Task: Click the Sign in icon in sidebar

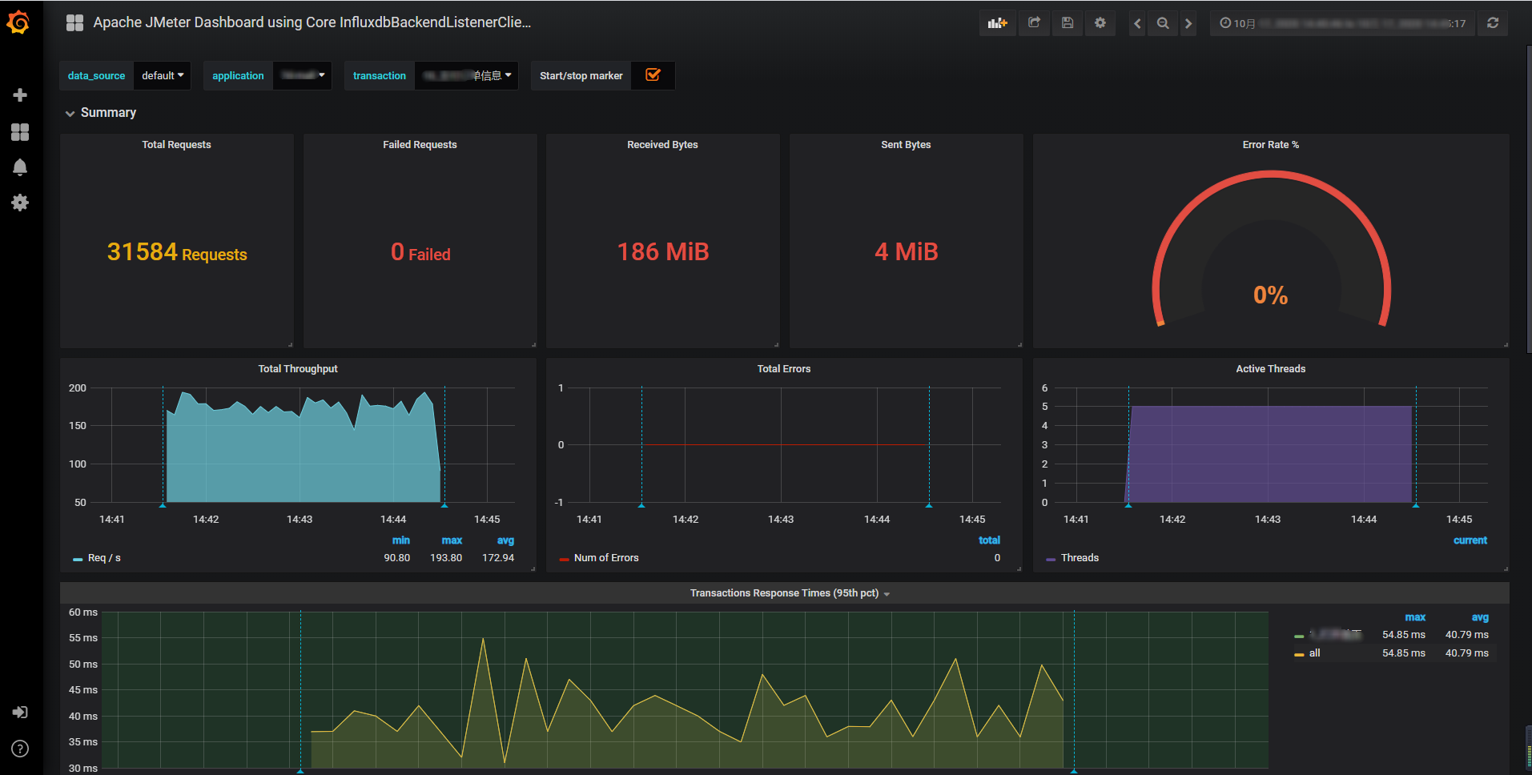Action: coord(20,713)
